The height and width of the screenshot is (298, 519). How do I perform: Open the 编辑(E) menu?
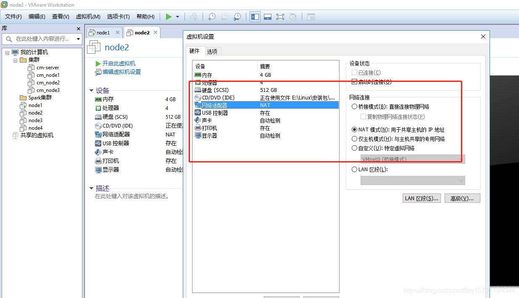tap(37, 17)
